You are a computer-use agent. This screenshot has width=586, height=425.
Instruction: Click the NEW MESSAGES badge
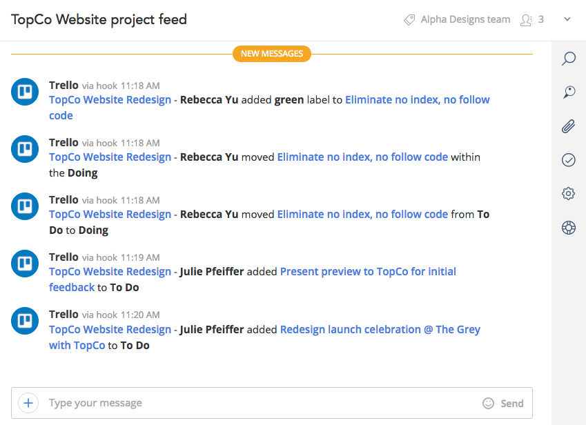[x=272, y=54]
